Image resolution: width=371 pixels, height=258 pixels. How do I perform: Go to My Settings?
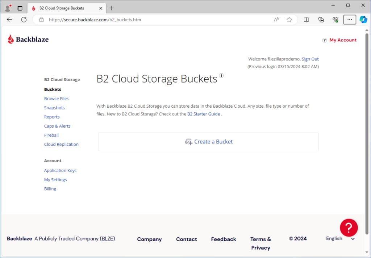point(55,180)
